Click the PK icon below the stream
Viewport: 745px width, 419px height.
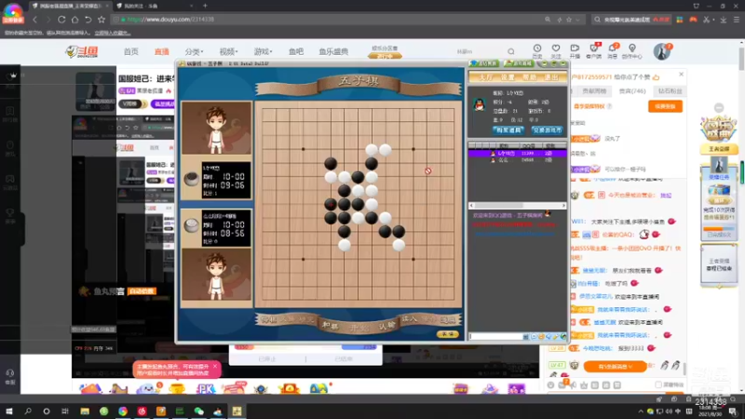click(205, 388)
